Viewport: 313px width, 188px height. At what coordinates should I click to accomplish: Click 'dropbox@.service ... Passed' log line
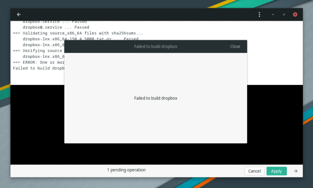56,27
